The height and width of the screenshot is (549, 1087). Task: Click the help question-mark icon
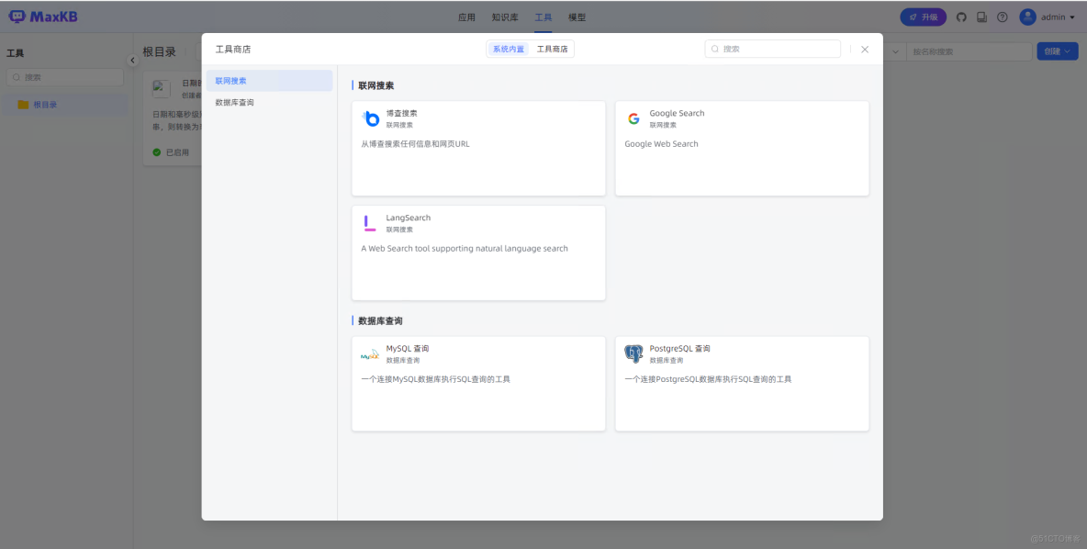point(1002,16)
